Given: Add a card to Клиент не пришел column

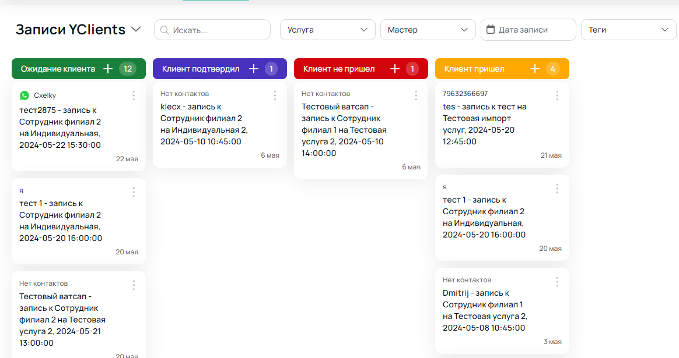Looking at the screenshot, I should [395, 69].
